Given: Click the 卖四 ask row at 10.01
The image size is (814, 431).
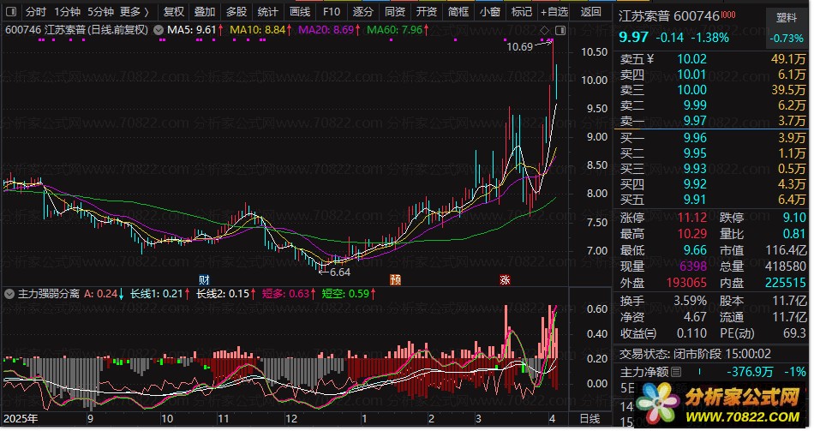Looking at the screenshot, I should (712, 75).
